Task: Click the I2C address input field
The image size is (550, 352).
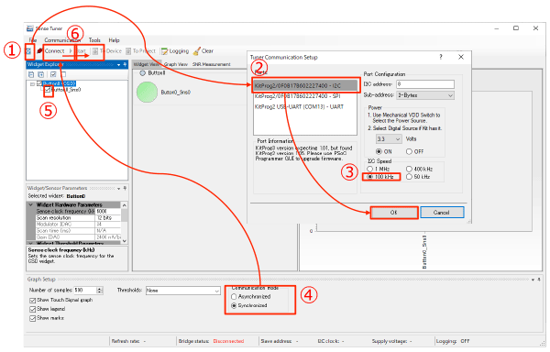Action: [x=425, y=84]
